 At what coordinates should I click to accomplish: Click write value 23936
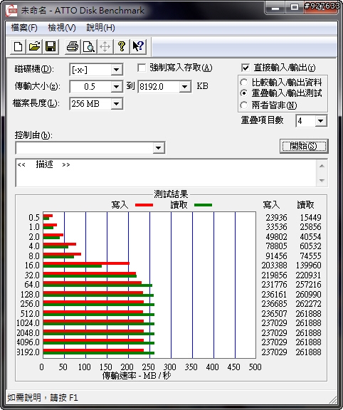[x=276, y=217]
